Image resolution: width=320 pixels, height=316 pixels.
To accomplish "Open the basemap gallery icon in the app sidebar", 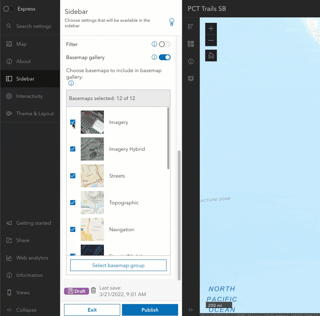I will click(x=191, y=44).
